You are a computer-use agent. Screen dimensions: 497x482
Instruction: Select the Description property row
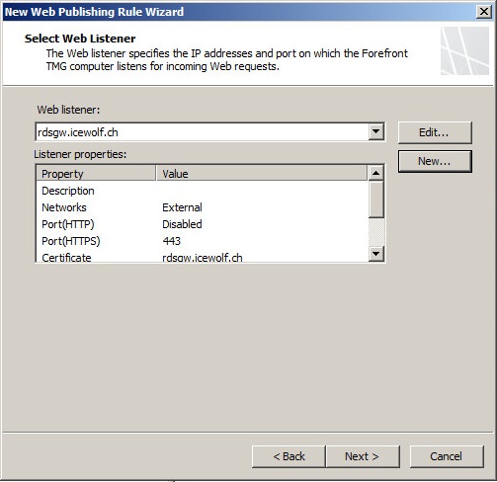203,191
